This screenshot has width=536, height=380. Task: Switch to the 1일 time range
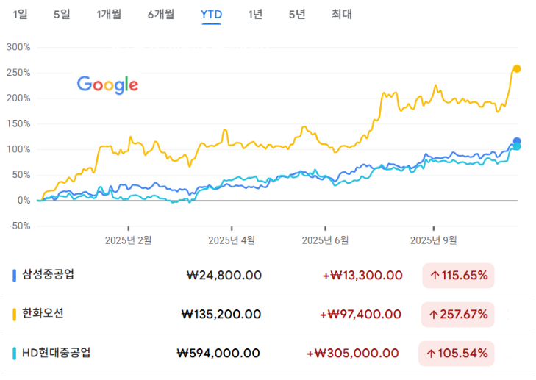[x=21, y=14]
